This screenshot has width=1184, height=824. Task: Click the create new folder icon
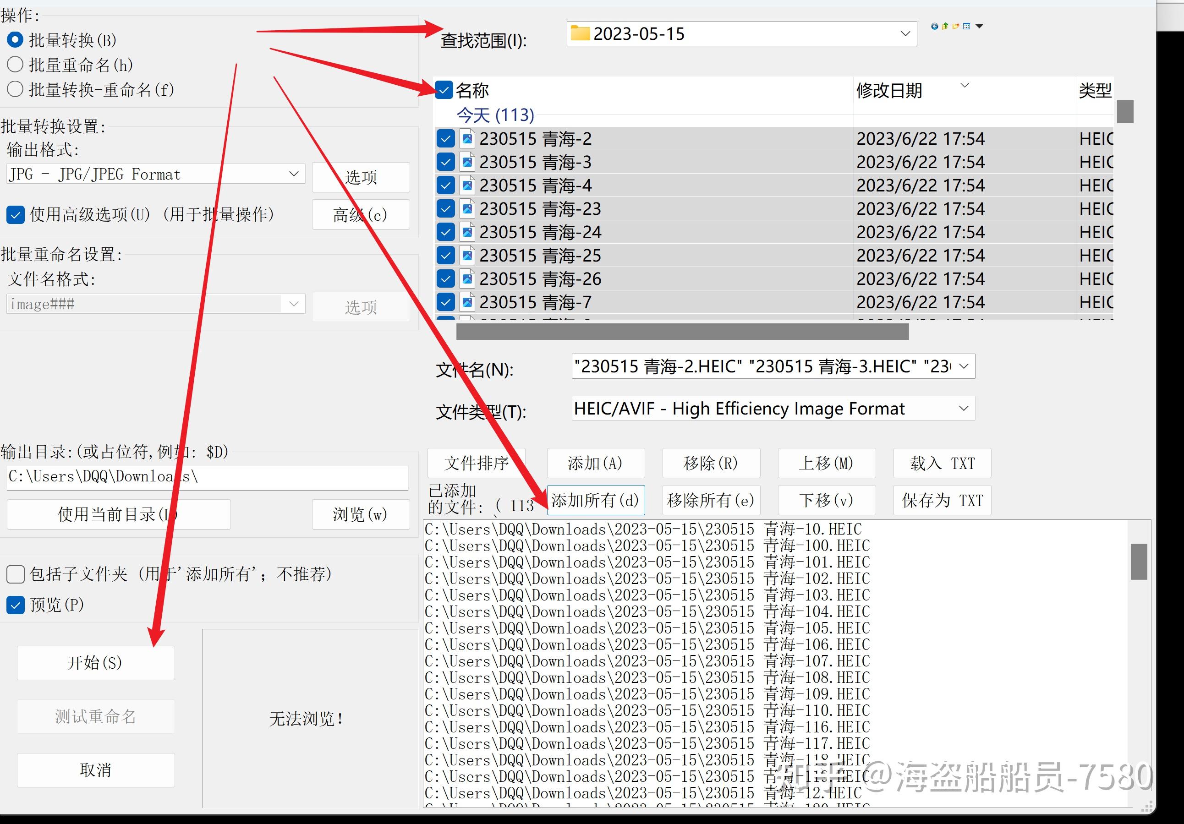956,26
